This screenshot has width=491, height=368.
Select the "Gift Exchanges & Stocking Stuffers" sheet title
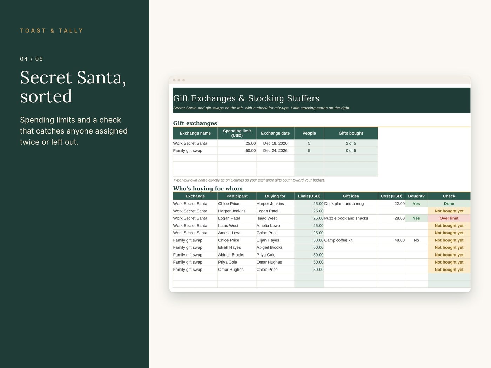click(246, 98)
